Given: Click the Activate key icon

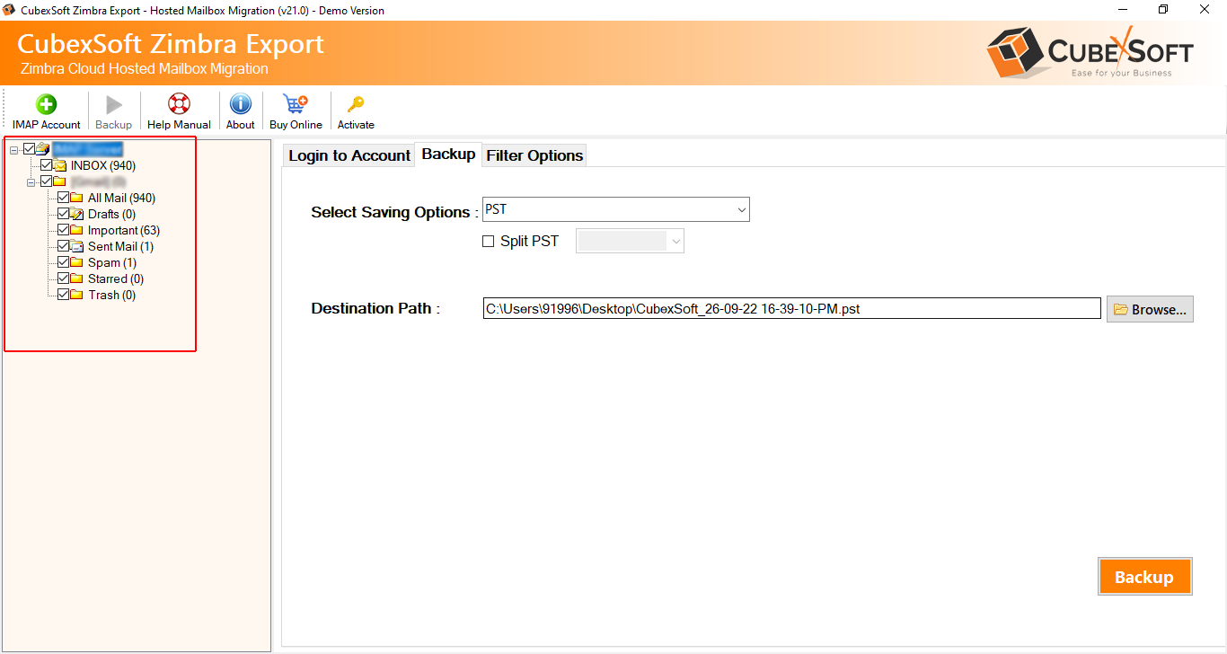Looking at the screenshot, I should point(356,104).
